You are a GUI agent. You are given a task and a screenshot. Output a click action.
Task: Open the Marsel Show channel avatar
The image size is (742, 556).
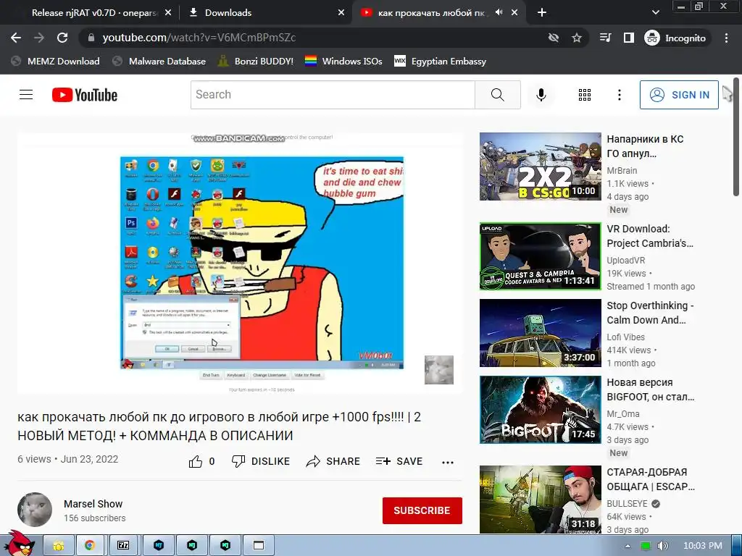click(x=35, y=510)
